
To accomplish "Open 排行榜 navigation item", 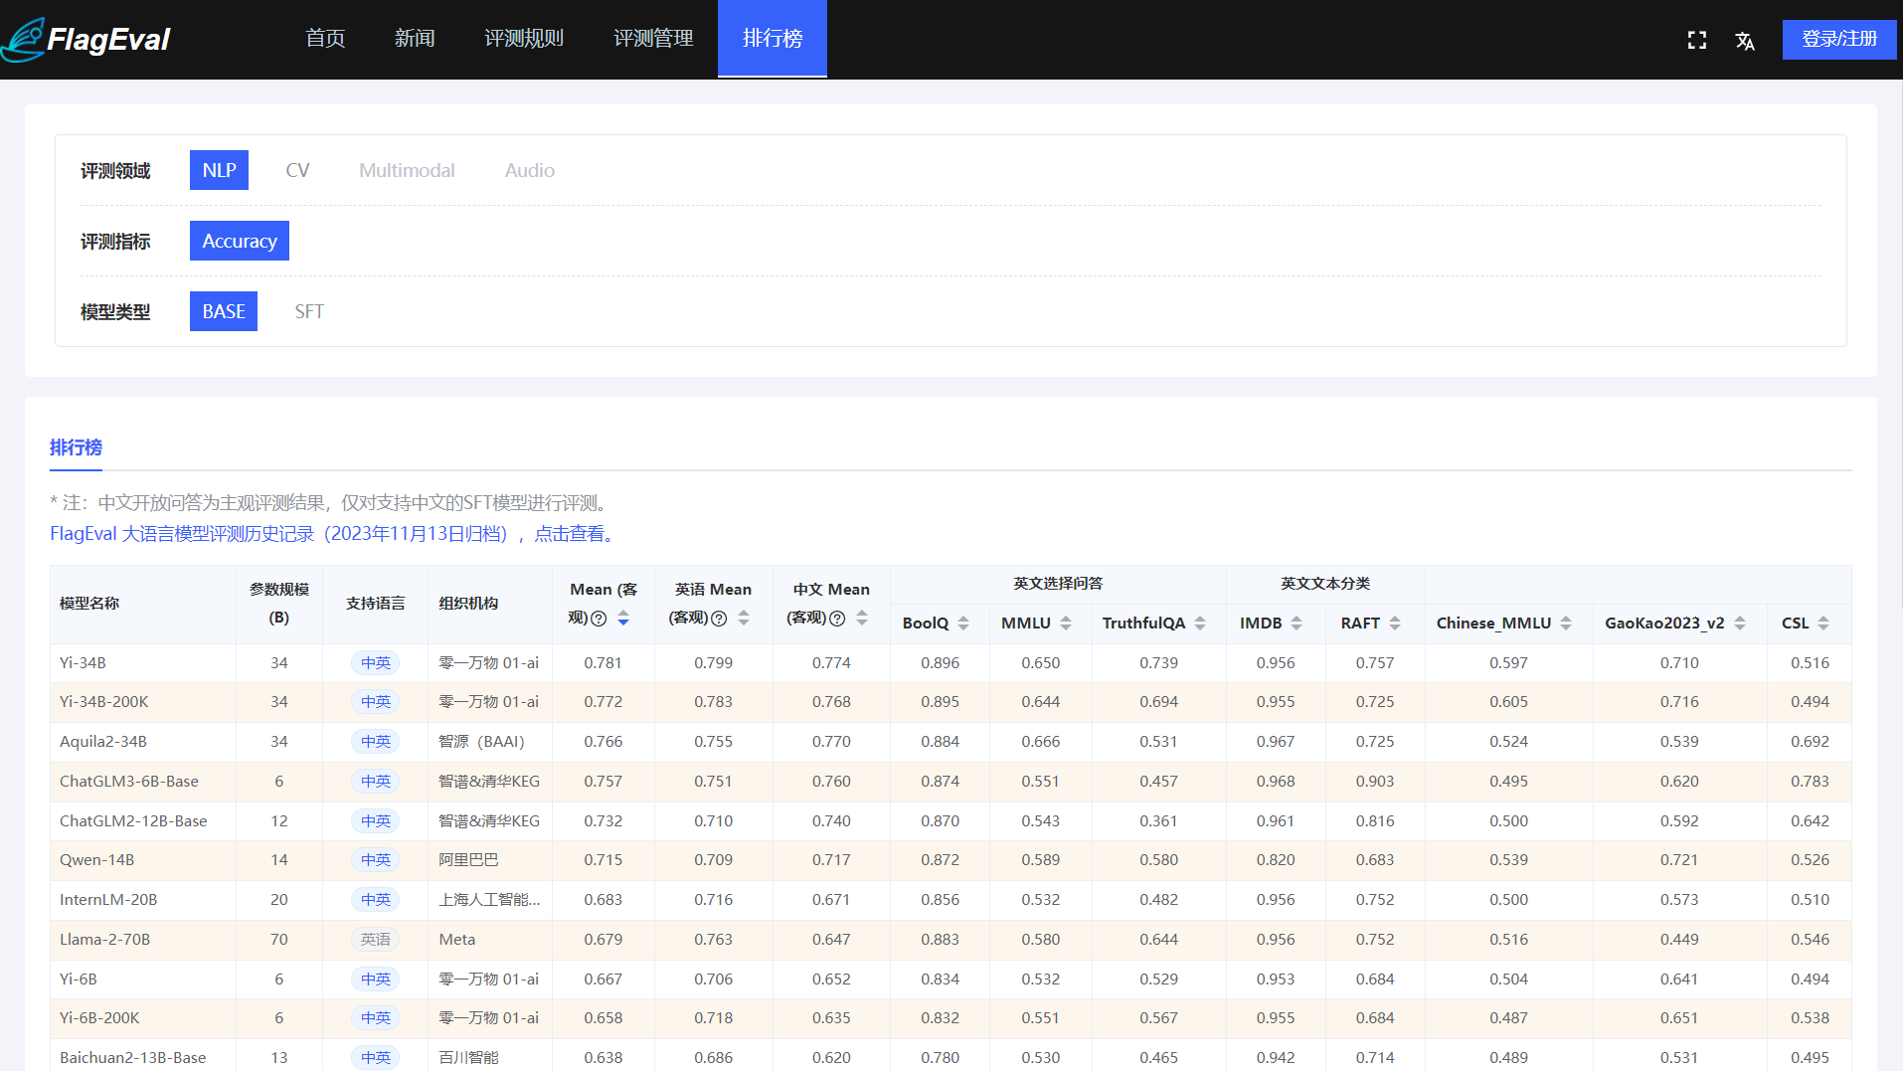I will point(773,39).
